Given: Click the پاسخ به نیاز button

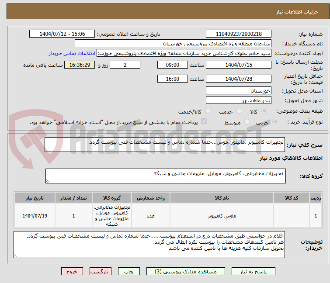Looking at the screenshot, I should (x=253, y=272).
